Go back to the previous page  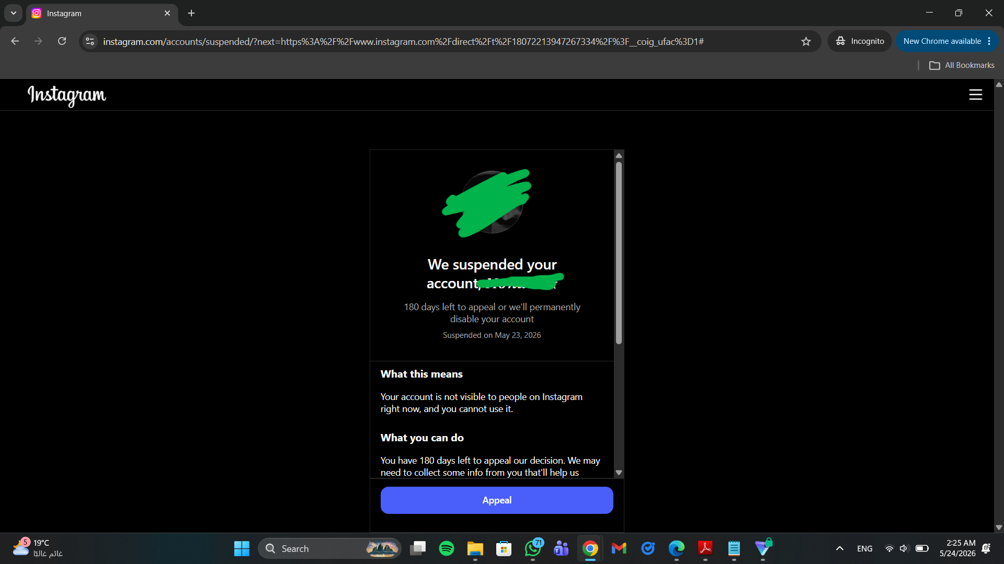point(15,41)
